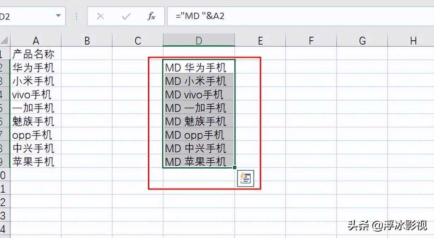Image resolution: width=434 pixels, height=238 pixels.
Task: Open the Name Box dropdown arrow
Action: 59,16
